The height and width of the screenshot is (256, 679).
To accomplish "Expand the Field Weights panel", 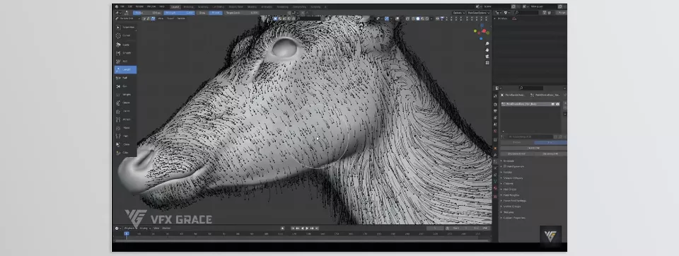I will (x=511, y=195).
